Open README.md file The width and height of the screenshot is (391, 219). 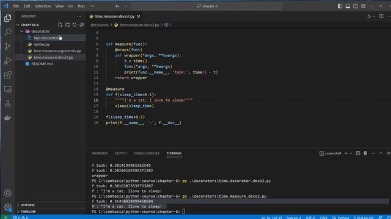(42, 63)
